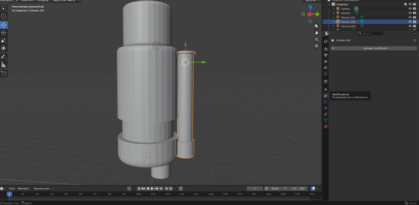Select the Cursor tool in the toolbar
Image resolution: width=419 pixels, height=205 pixels.
(x=4, y=16)
